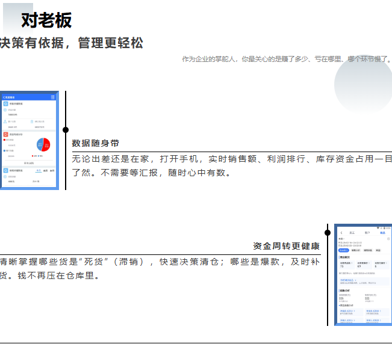Tap the back arrow in left phone header
This screenshot has width=392, height=350.
[x=4, y=97]
